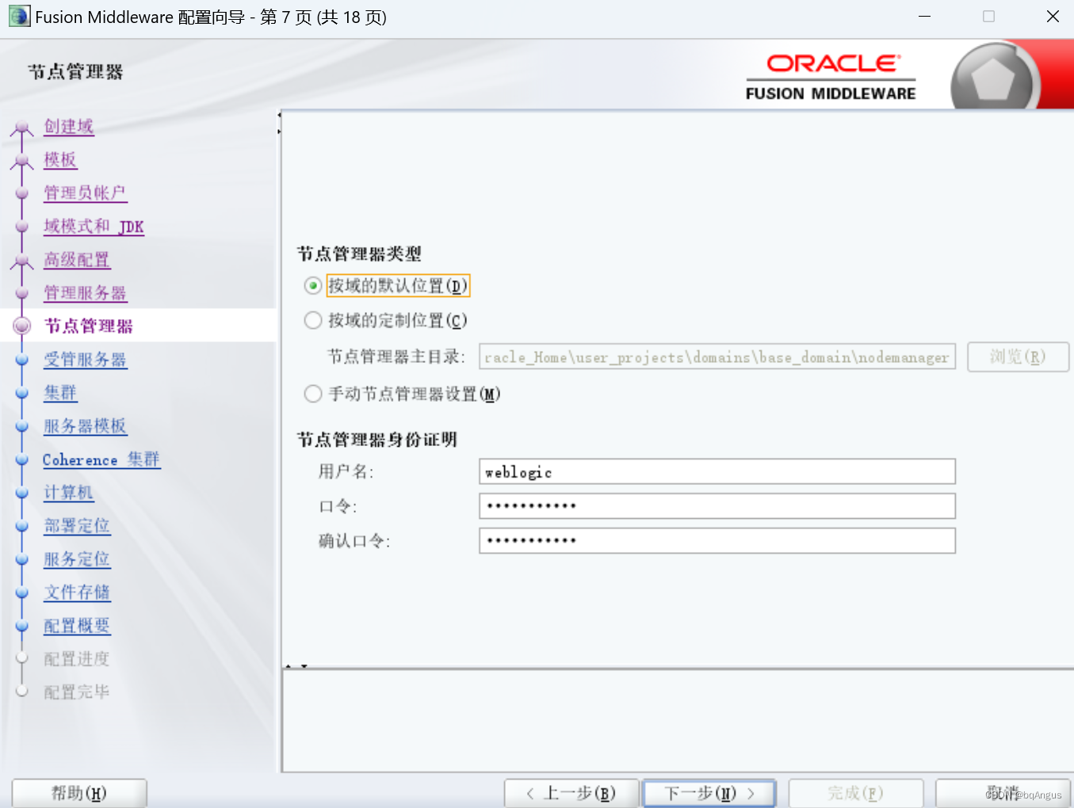Select the current 节点管理器 step
The width and height of the screenshot is (1074, 808).
[89, 326]
